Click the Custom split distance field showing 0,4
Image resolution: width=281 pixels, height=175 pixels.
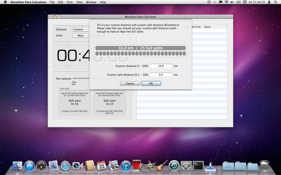[x=161, y=75]
